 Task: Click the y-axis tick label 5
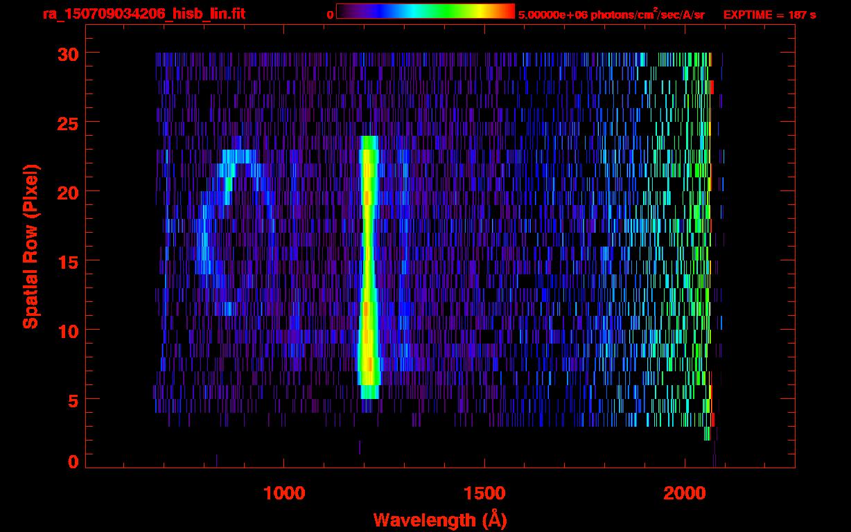pos(73,400)
